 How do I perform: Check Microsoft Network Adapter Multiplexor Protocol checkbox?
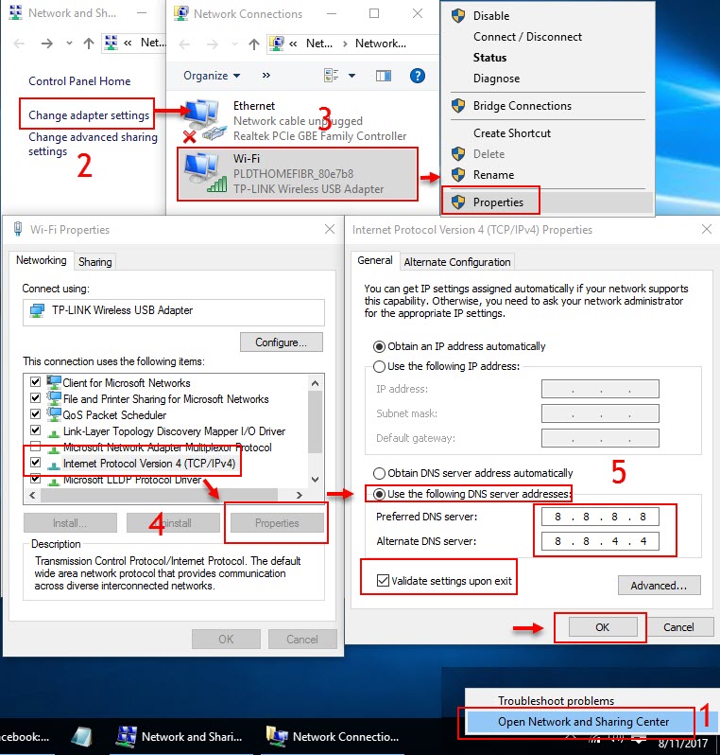point(35,446)
